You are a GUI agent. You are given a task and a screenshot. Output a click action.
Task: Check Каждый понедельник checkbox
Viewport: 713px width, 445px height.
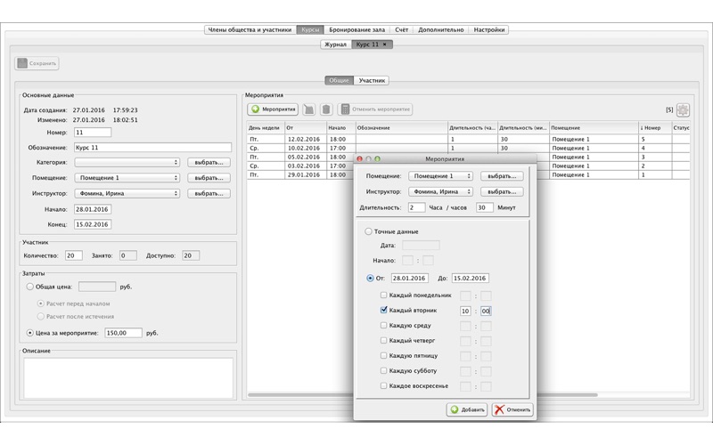383,295
